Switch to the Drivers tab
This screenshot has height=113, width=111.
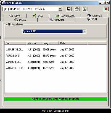tap(20, 20)
